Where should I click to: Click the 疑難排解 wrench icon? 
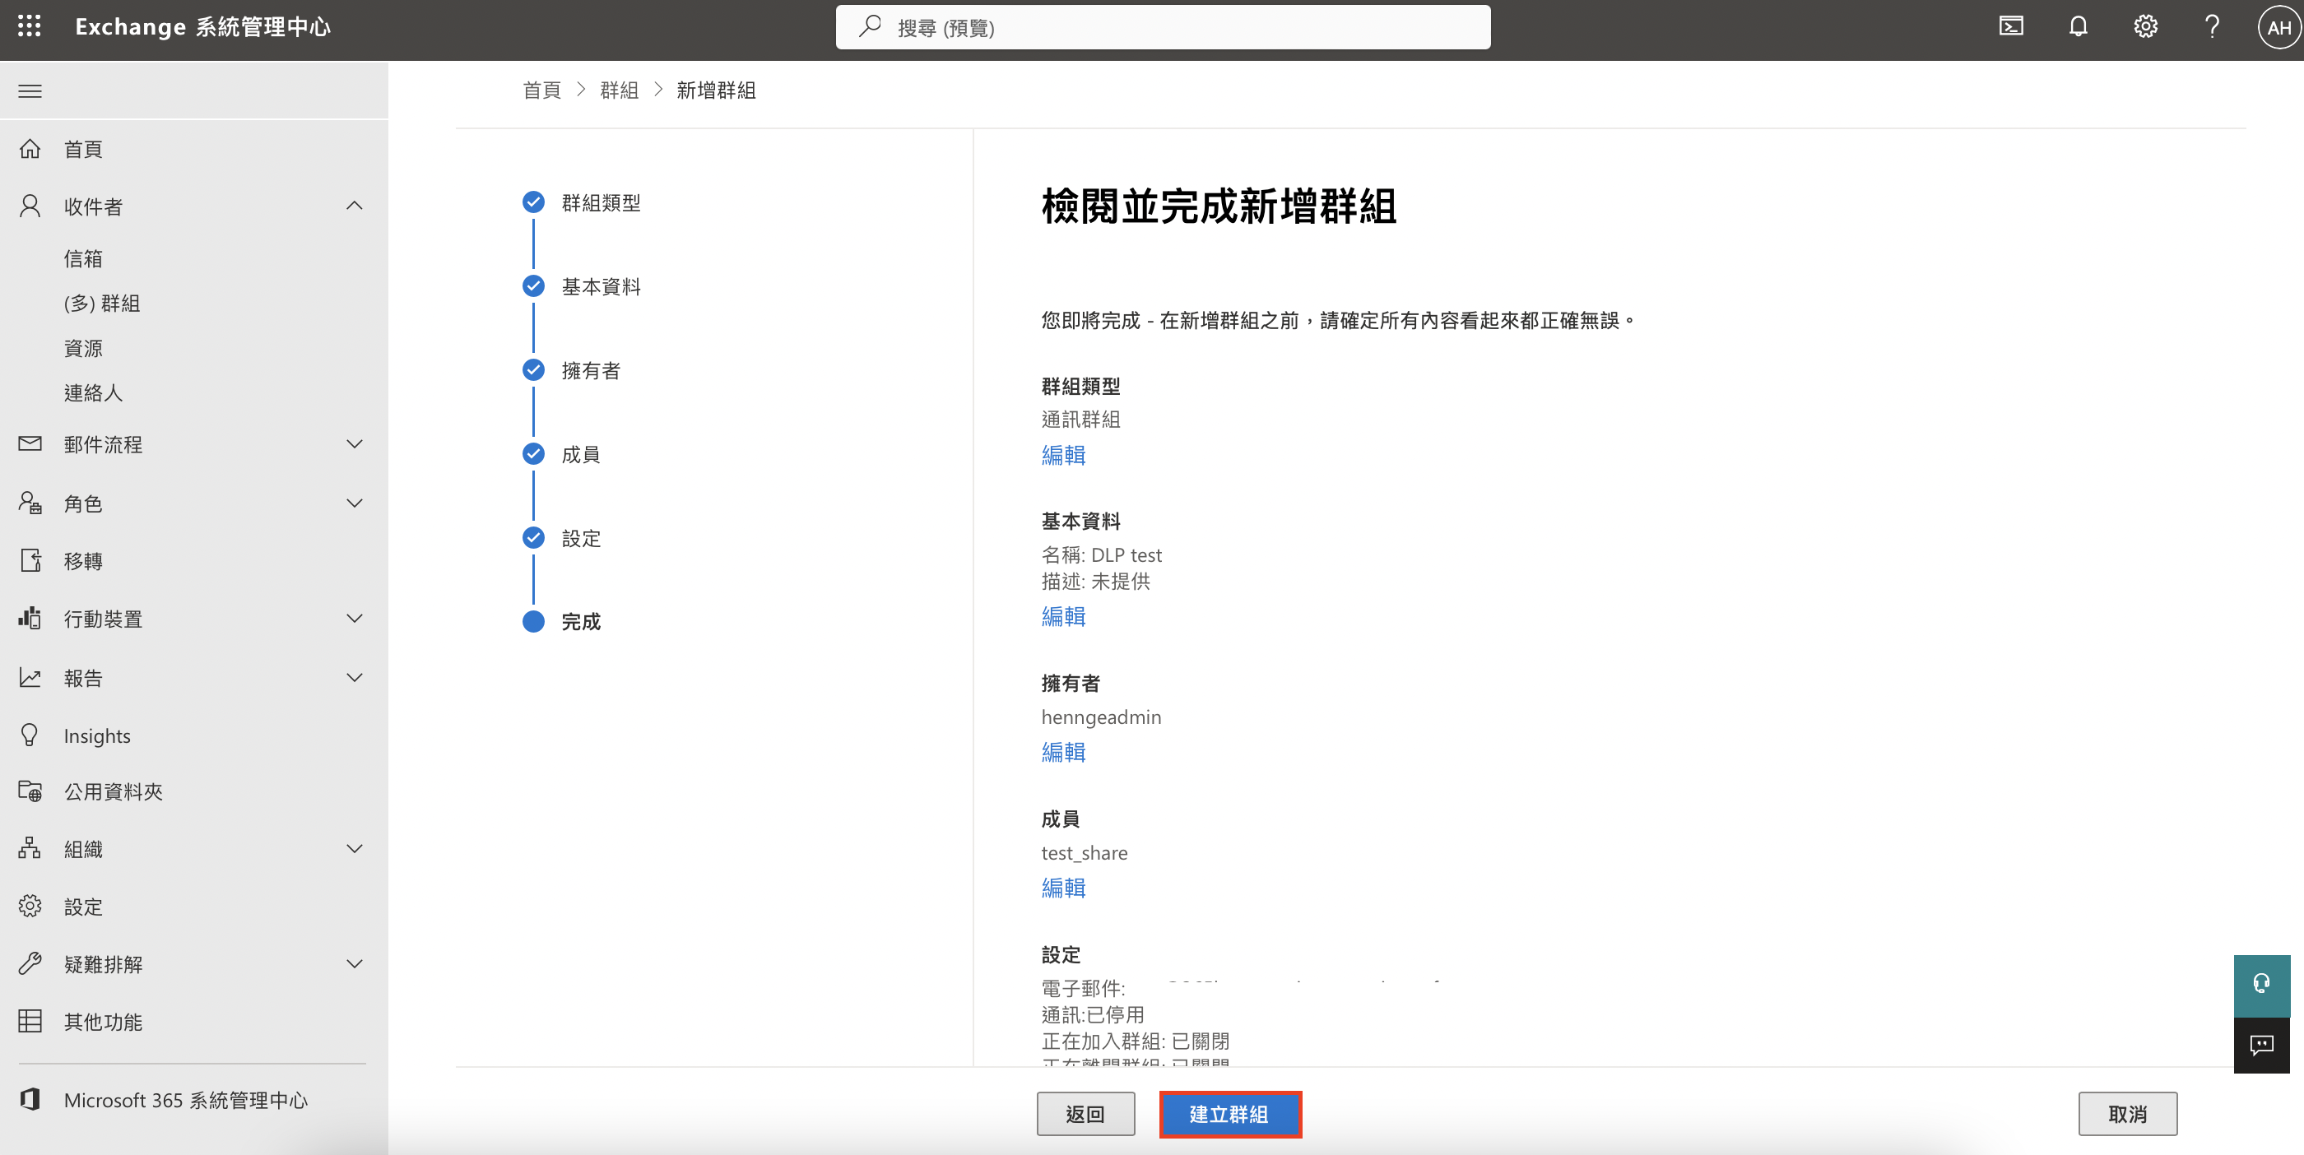coord(30,962)
